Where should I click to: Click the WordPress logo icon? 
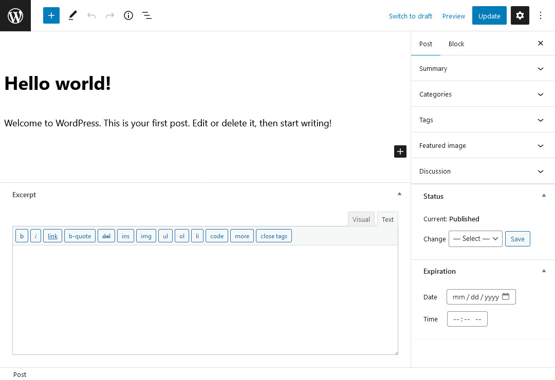point(15,16)
